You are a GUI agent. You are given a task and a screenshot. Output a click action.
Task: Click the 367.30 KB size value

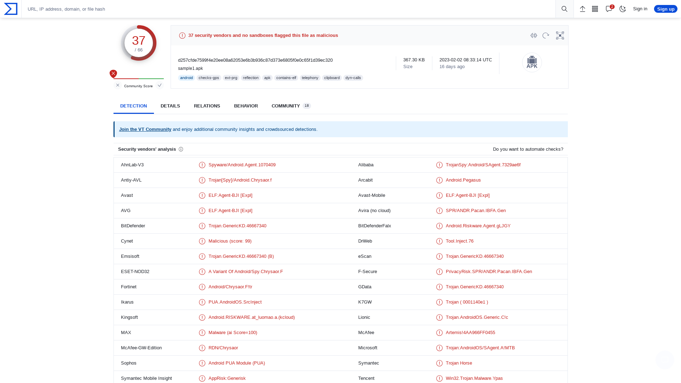click(414, 60)
